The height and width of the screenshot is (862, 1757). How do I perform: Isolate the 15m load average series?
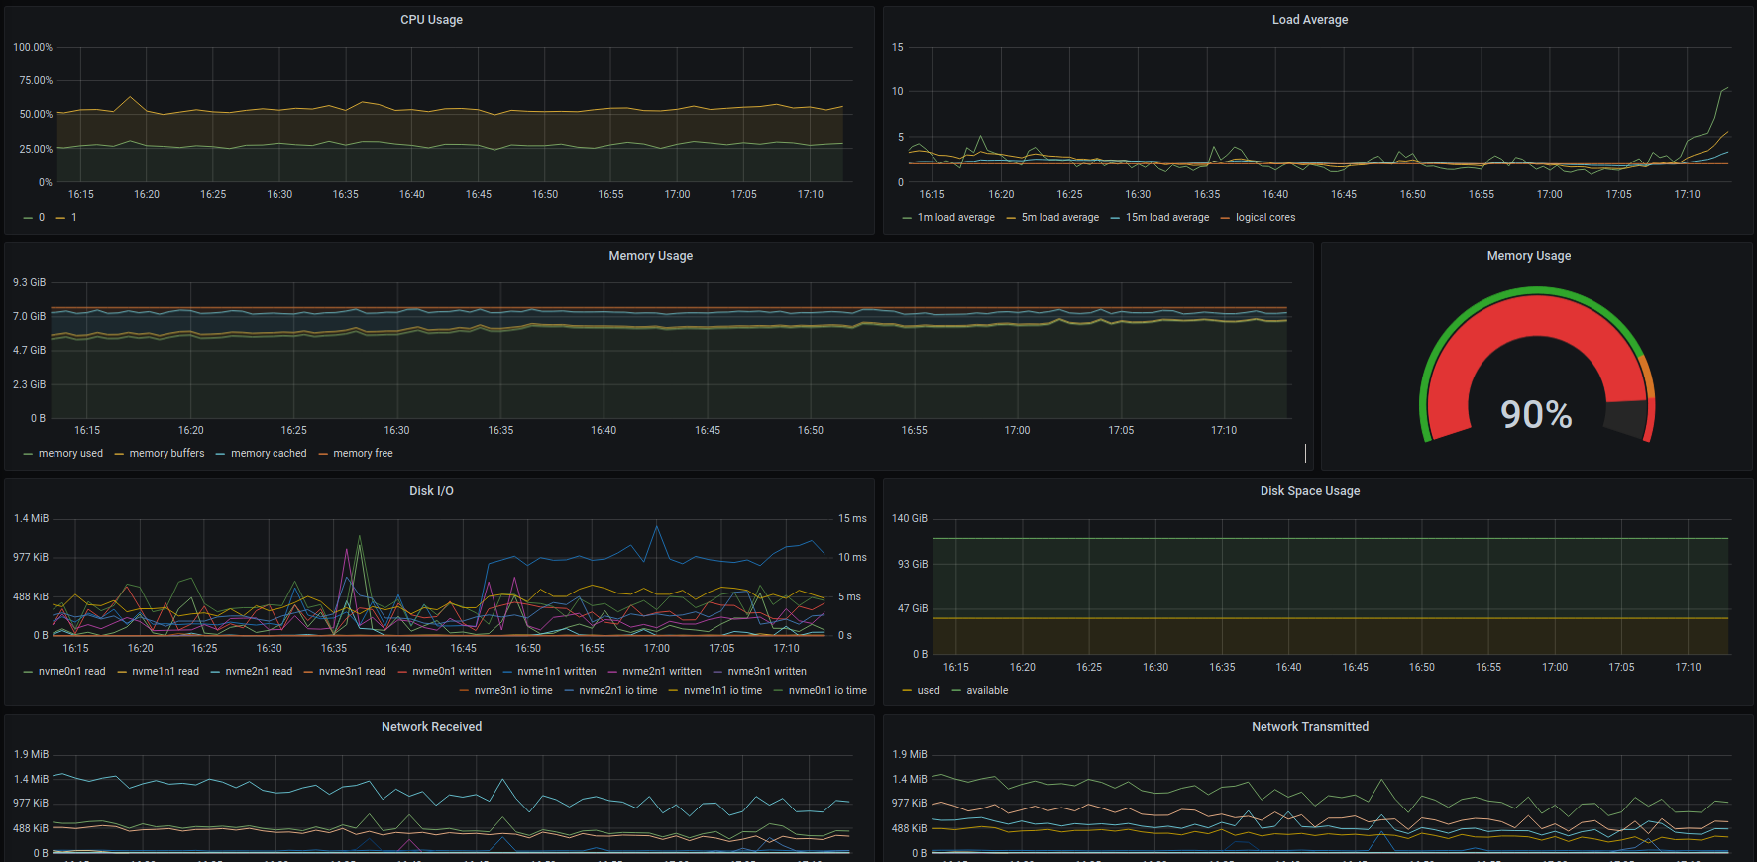(x=1166, y=218)
